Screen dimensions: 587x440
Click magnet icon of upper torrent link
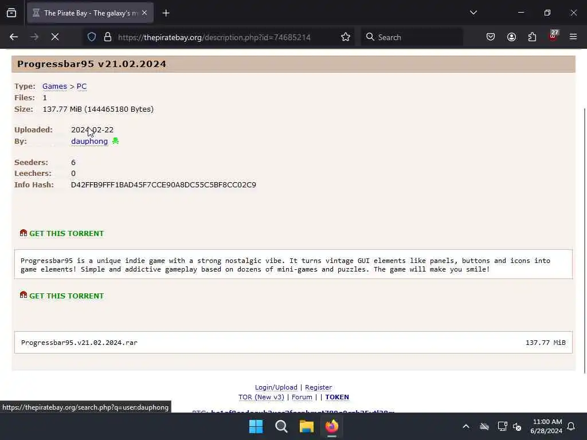coord(24,233)
